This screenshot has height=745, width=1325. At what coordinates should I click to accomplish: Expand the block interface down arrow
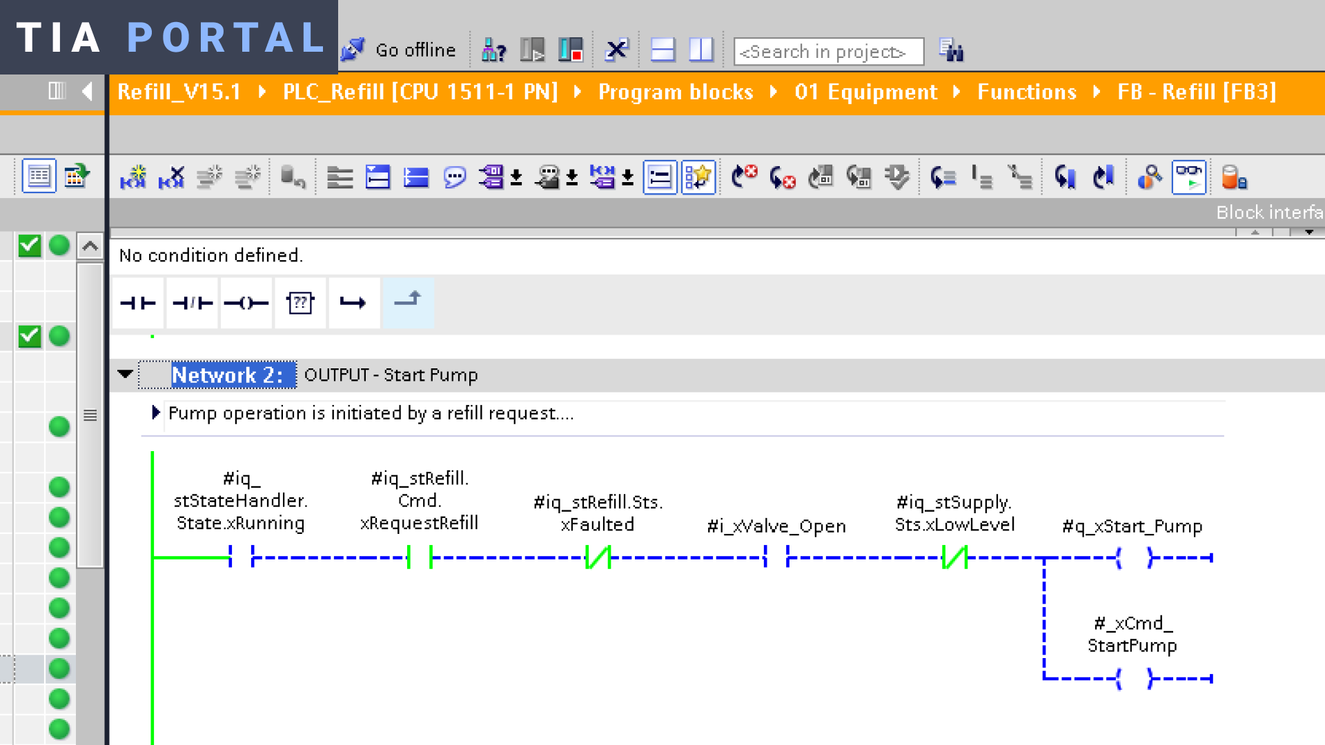coord(1308,232)
